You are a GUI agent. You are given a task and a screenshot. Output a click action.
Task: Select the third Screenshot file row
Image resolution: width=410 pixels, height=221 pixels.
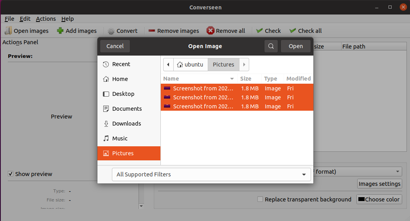coord(237,106)
